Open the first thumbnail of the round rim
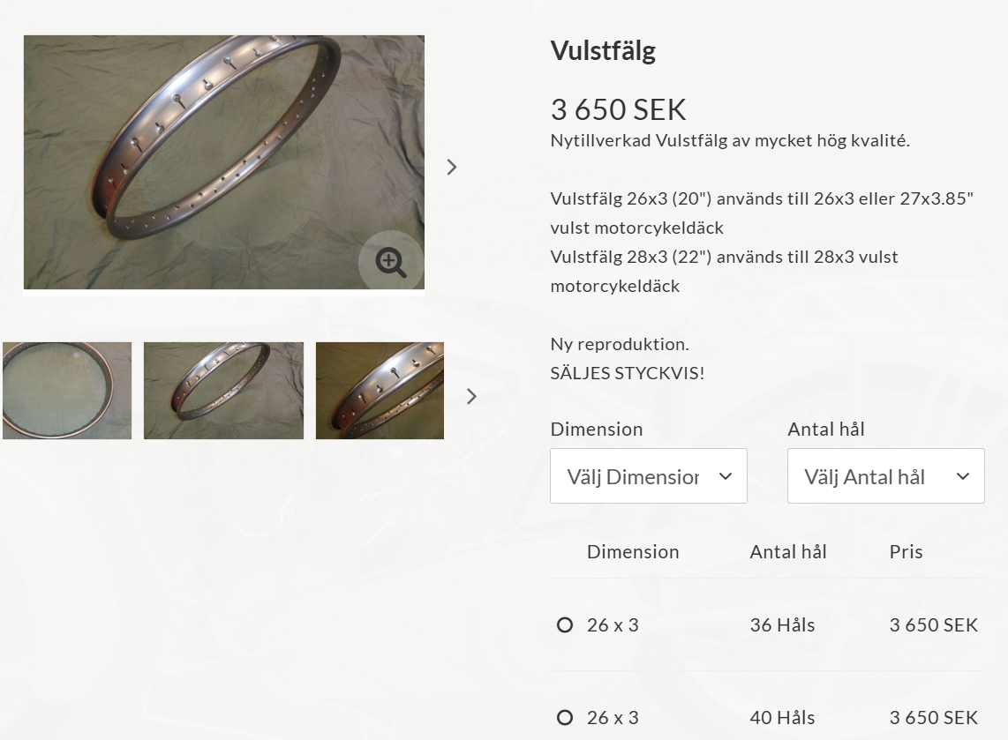Image resolution: width=1008 pixels, height=740 pixels. point(67,391)
